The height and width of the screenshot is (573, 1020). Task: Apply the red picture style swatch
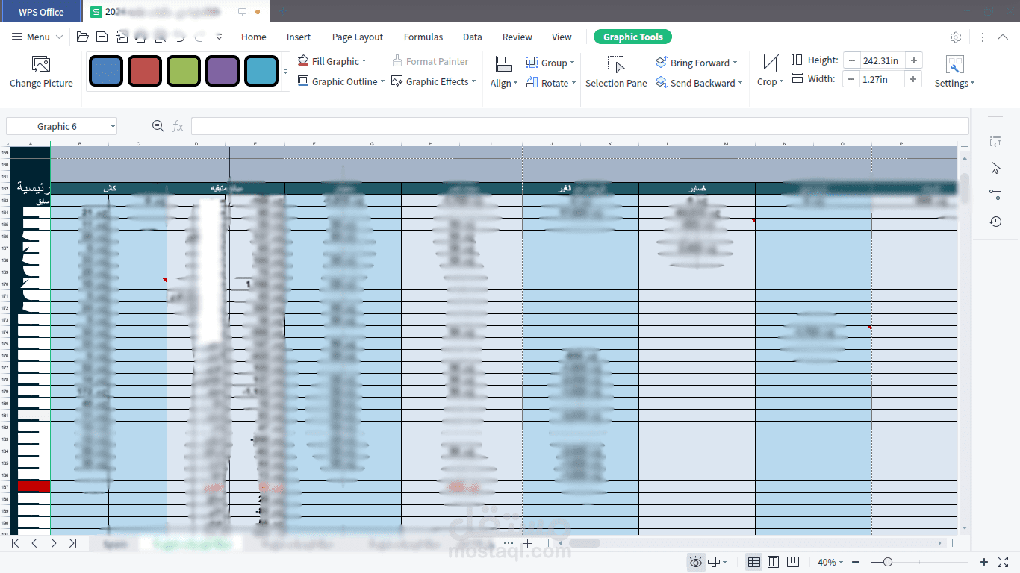[x=145, y=72]
